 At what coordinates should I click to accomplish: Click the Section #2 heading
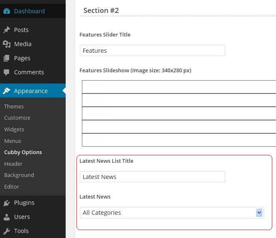(x=101, y=10)
